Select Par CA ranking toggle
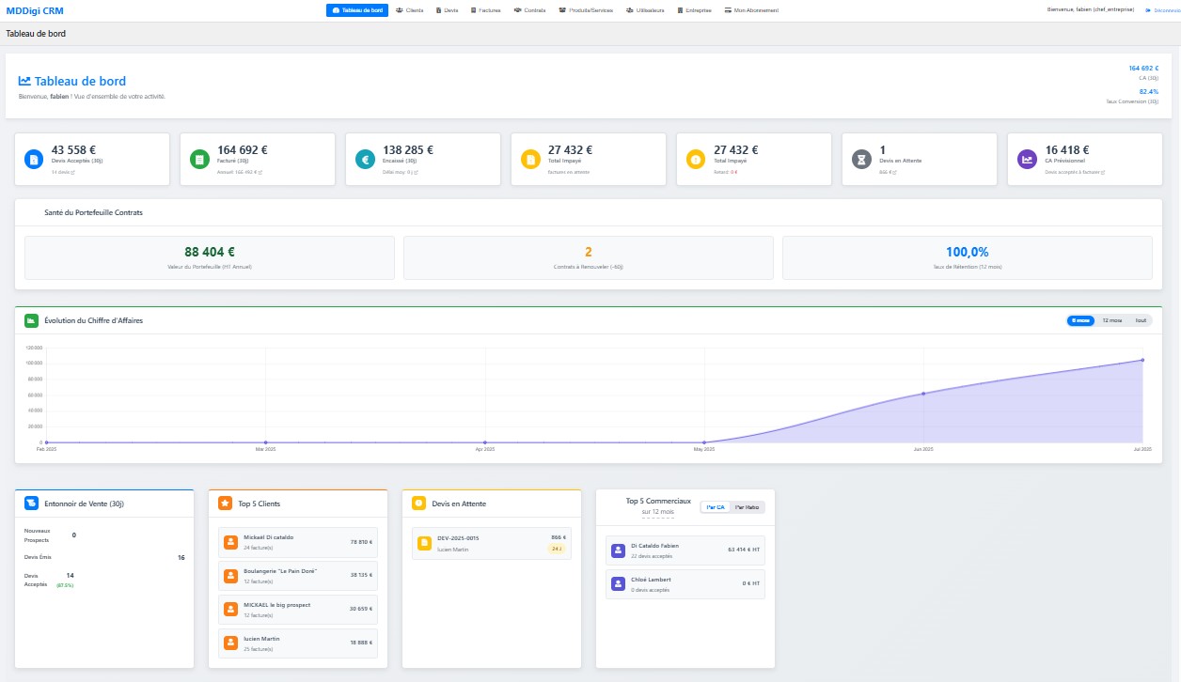 716,507
